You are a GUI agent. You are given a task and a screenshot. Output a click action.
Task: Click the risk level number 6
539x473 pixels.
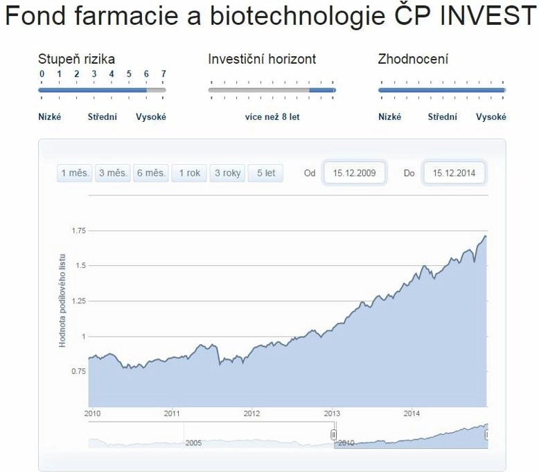[x=146, y=74]
